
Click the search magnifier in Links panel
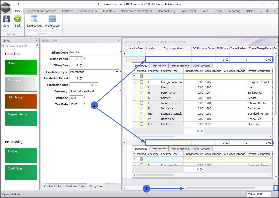click(x=37, y=46)
